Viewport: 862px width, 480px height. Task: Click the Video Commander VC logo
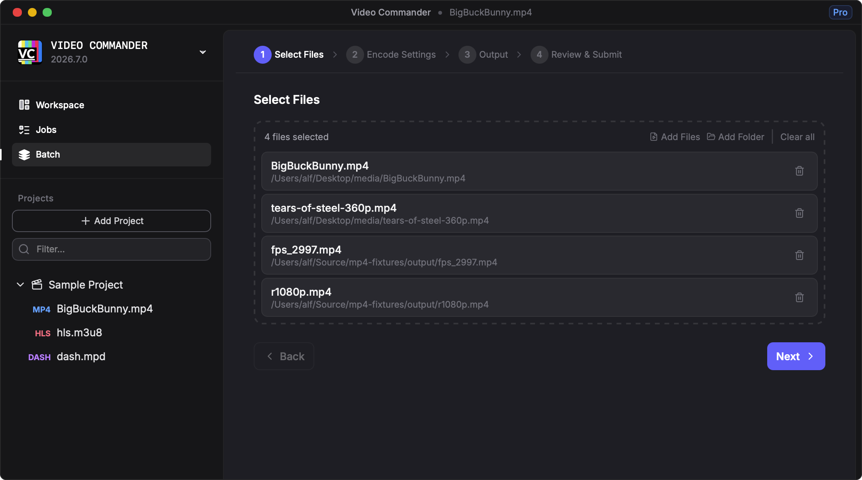tap(30, 52)
